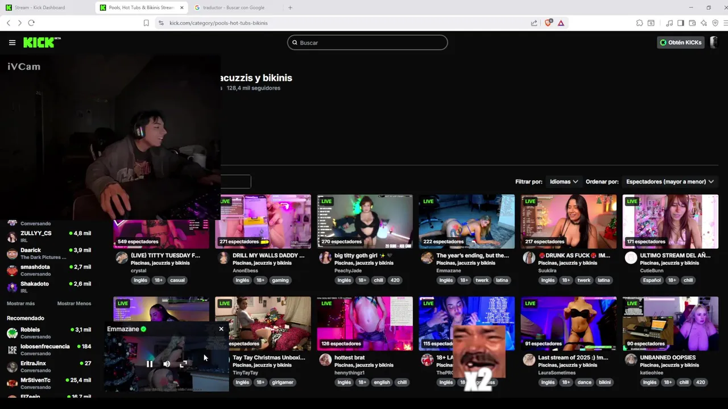Click the share page icon in address bar
The height and width of the screenshot is (409, 728).
[x=534, y=23]
